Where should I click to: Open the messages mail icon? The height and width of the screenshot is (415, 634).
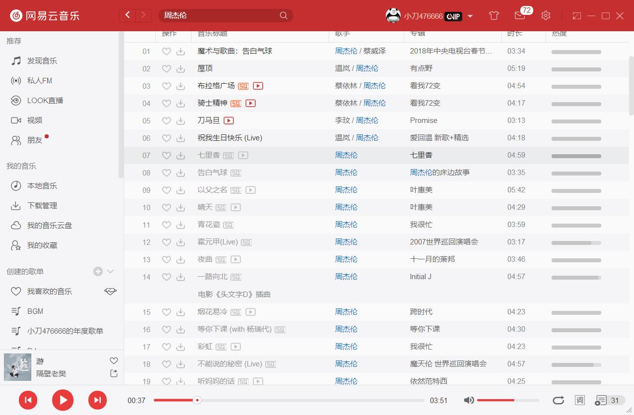519,15
